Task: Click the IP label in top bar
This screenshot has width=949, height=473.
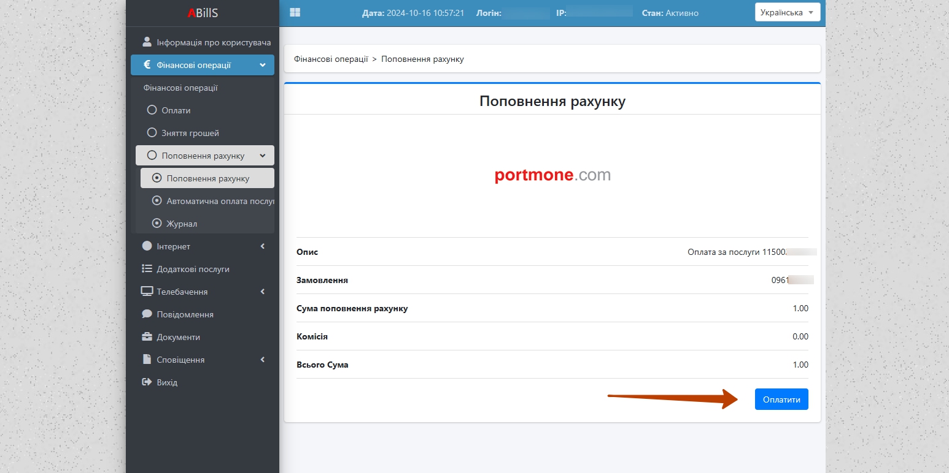Action: 561,13
